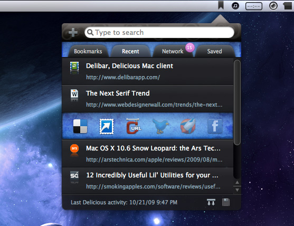Click the Web Designer Wall favicon
Viewport: 294px width, 226px height.
point(74,93)
